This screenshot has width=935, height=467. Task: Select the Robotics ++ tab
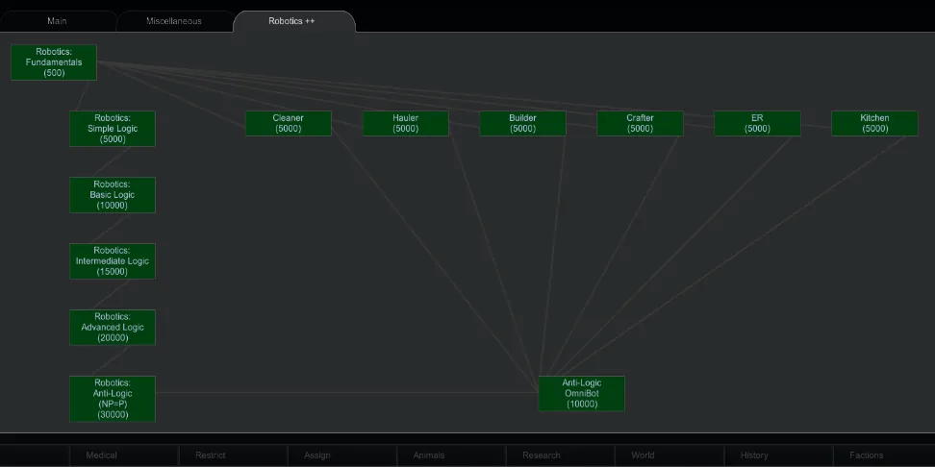click(x=292, y=21)
